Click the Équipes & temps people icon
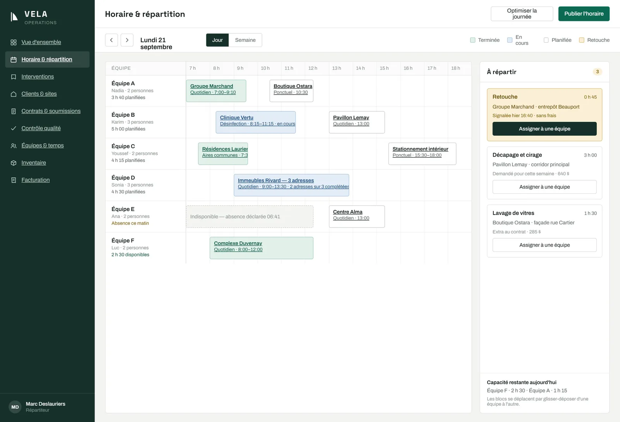The width and height of the screenshot is (620, 422). pyautogui.click(x=14, y=146)
